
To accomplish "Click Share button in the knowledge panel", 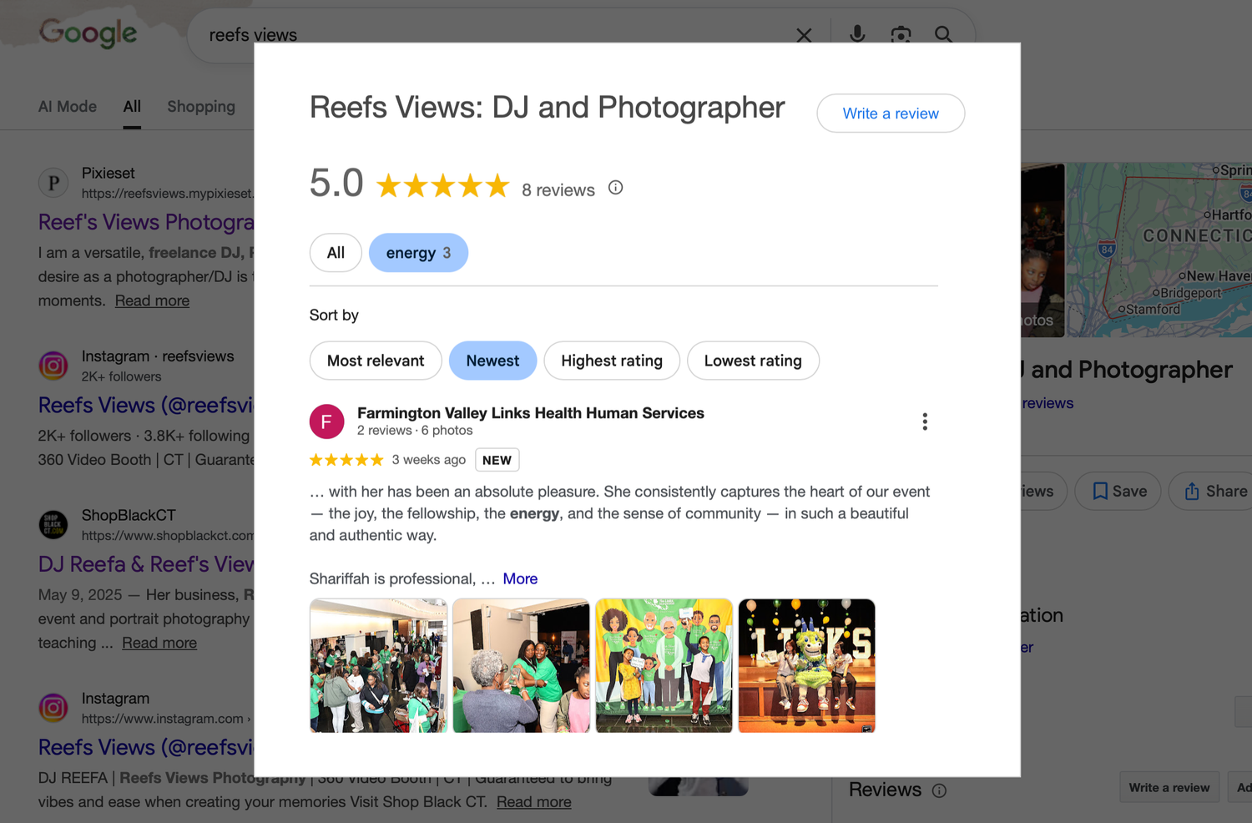I will pyautogui.click(x=1214, y=492).
